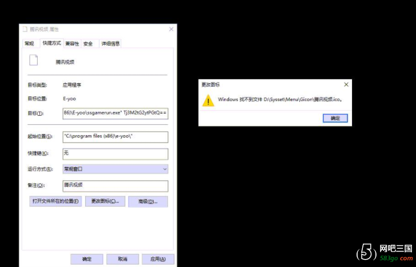Screen dimensions: 416x267
Task: Click the yellow warning icon
Action: tap(208, 100)
